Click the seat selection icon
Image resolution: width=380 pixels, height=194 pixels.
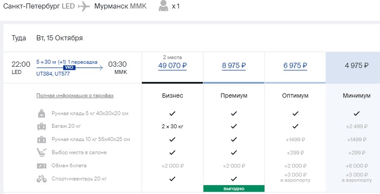click(42, 152)
